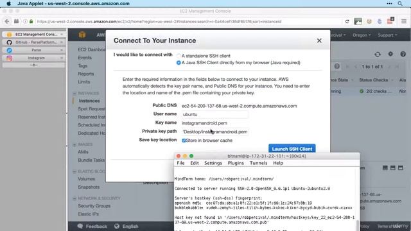The image size is (411, 231).
Task: Open Status Checks column filter dropdown
Action: (392, 80)
